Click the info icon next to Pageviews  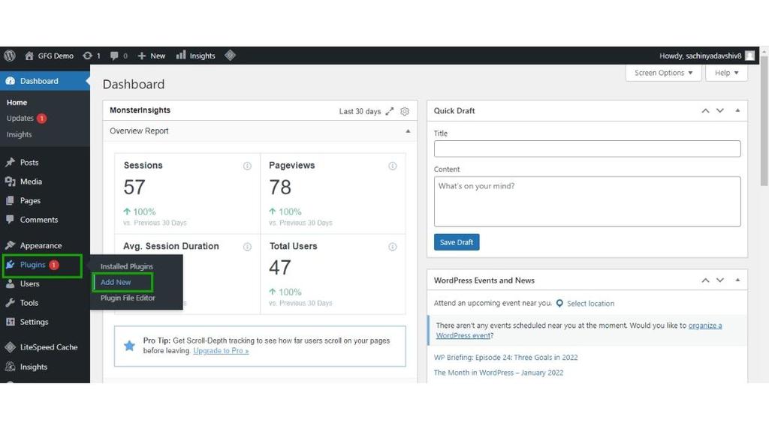[x=392, y=166]
